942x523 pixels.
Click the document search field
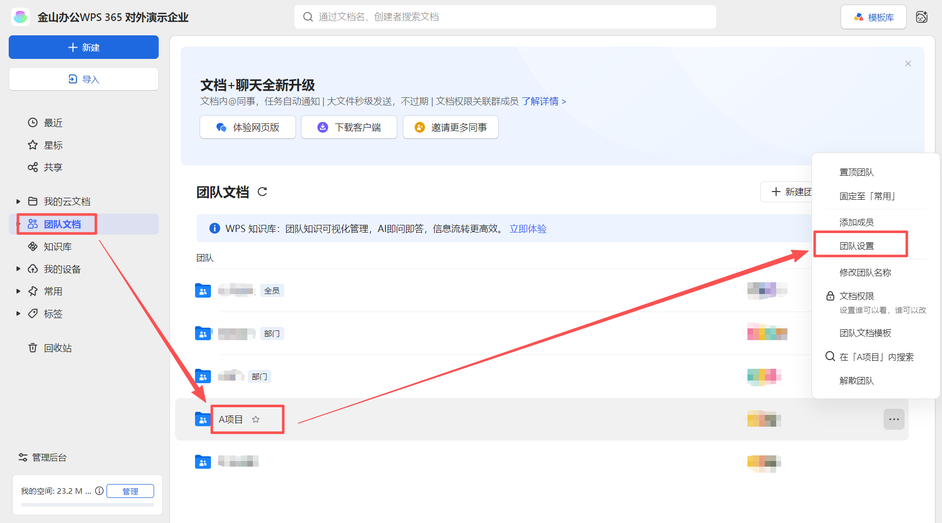pyautogui.click(x=505, y=17)
